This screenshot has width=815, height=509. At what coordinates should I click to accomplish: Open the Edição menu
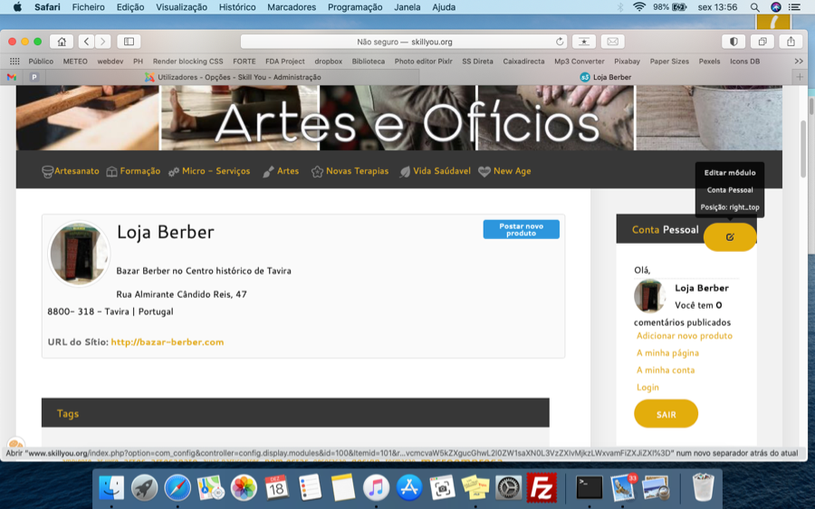pyautogui.click(x=129, y=7)
